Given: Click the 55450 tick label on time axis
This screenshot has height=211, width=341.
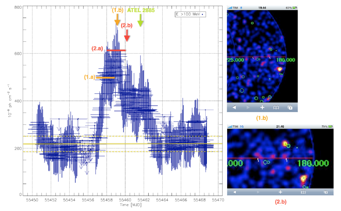Looking at the screenshot, I should pos(32,200).
